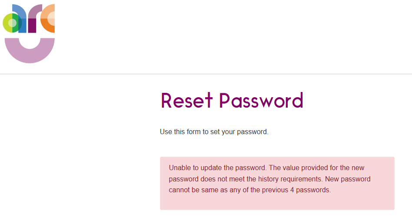The height and width of the screenshot is (217, 412).
Task: Click the pale inner dot of the green circle
Action: click(12, 23)
